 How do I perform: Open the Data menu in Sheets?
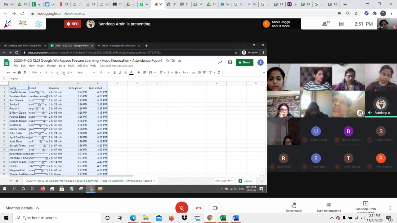62,66
